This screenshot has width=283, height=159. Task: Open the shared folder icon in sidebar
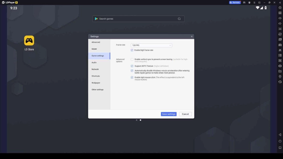(280, 71)
